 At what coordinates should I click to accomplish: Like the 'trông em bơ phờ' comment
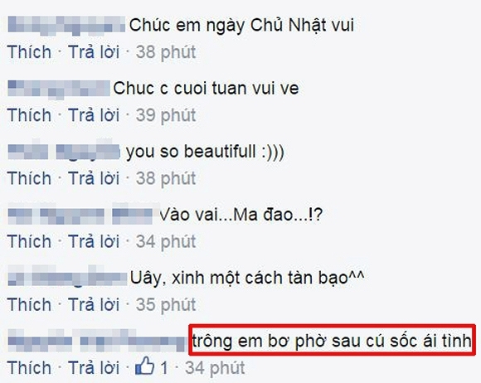pyautogui.click(x=29, y=368)
